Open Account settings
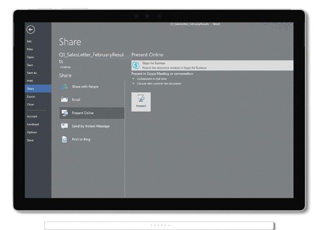The height and width of the screenshot is (230, 318). [x=32, y=116]
